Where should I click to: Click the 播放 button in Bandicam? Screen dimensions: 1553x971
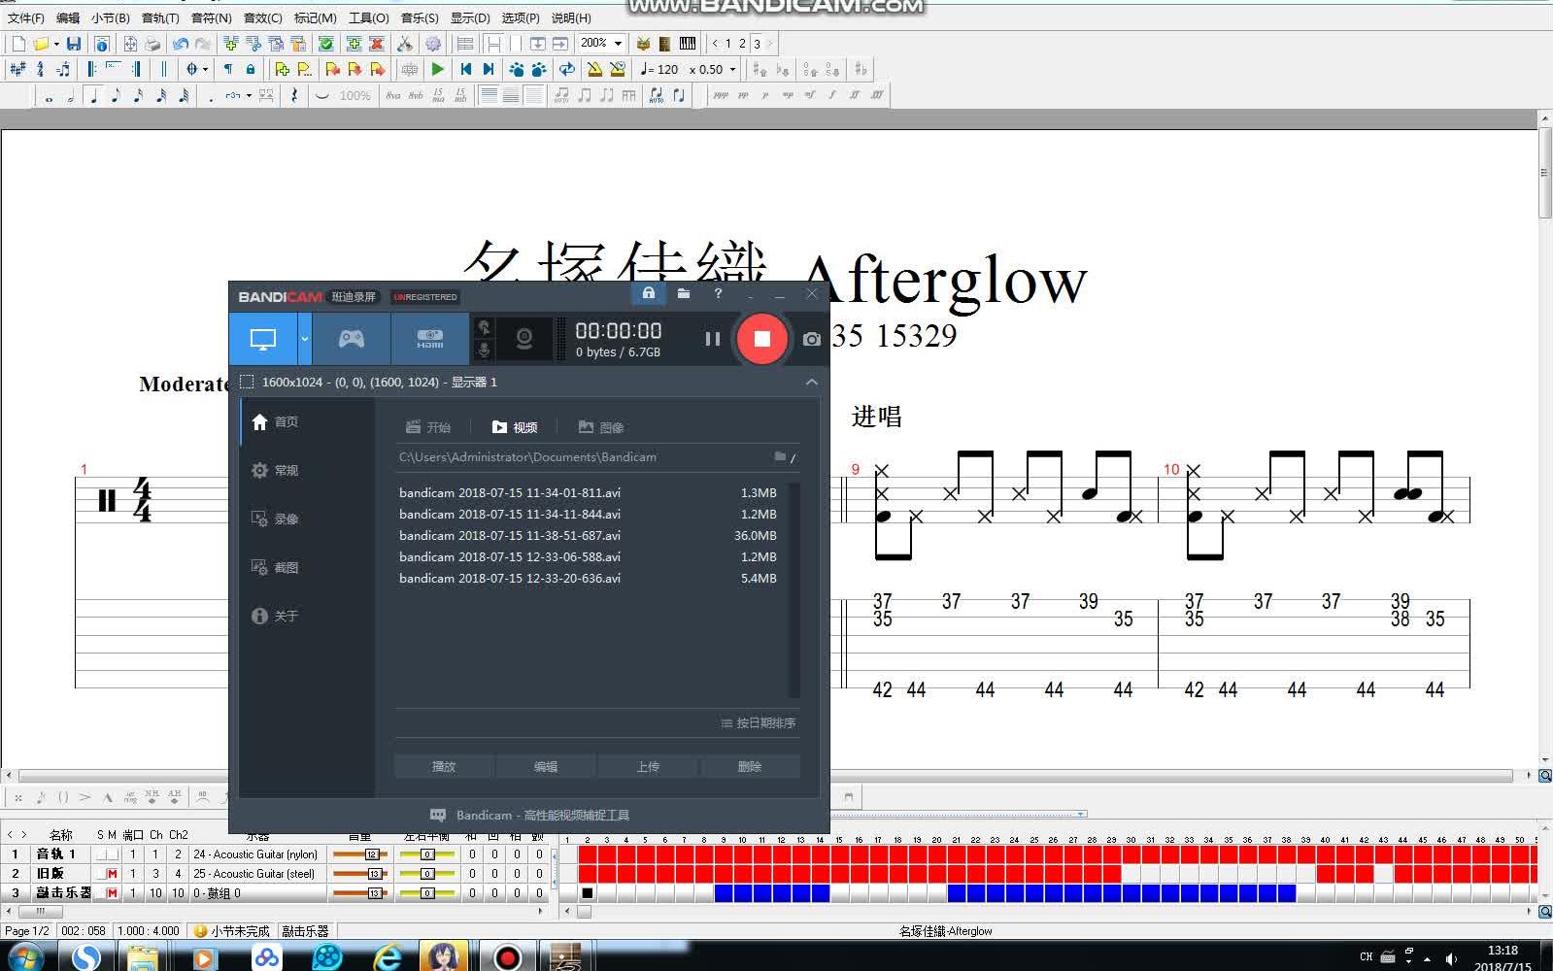tap(444, 766)
